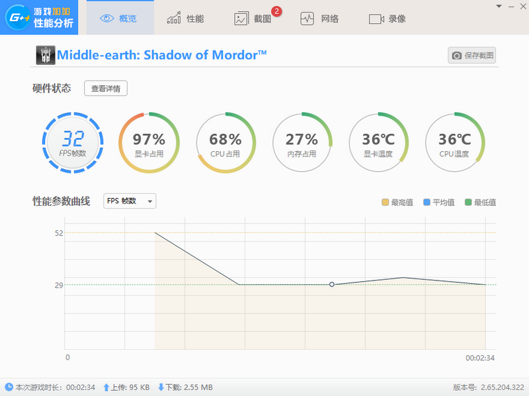This screenshot has width=529, height=396.
Task: Click the red notification badge on 截图
Action: coord(276,11)
